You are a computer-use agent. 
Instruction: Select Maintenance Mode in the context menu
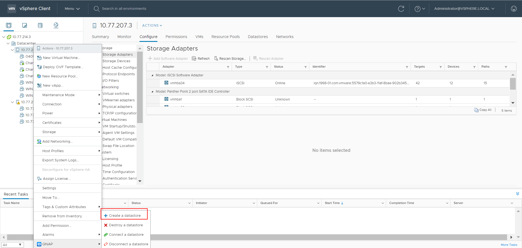pyautogui.click(x=58, y=95)
